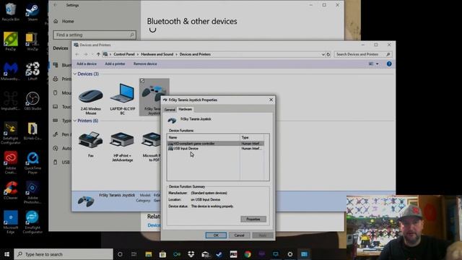Viewport: 462px width, 260px height.
Task: Open view options dropdown in toolbar
Action: click(377, 64)
